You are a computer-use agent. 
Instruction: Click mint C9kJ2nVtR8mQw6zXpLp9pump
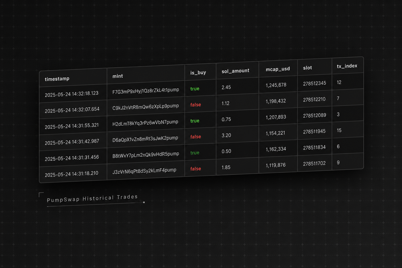[145, 107]
